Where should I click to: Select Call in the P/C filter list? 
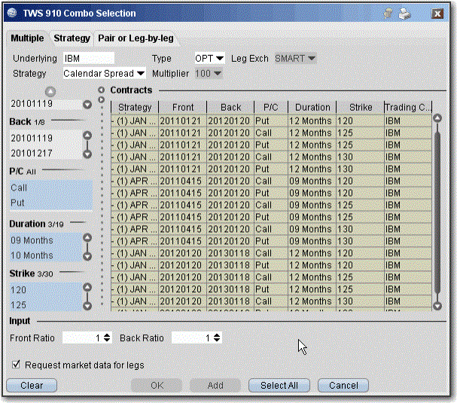pos(19,188)
